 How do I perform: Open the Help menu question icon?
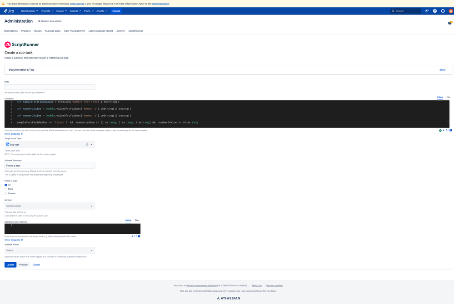pos(435,11)
